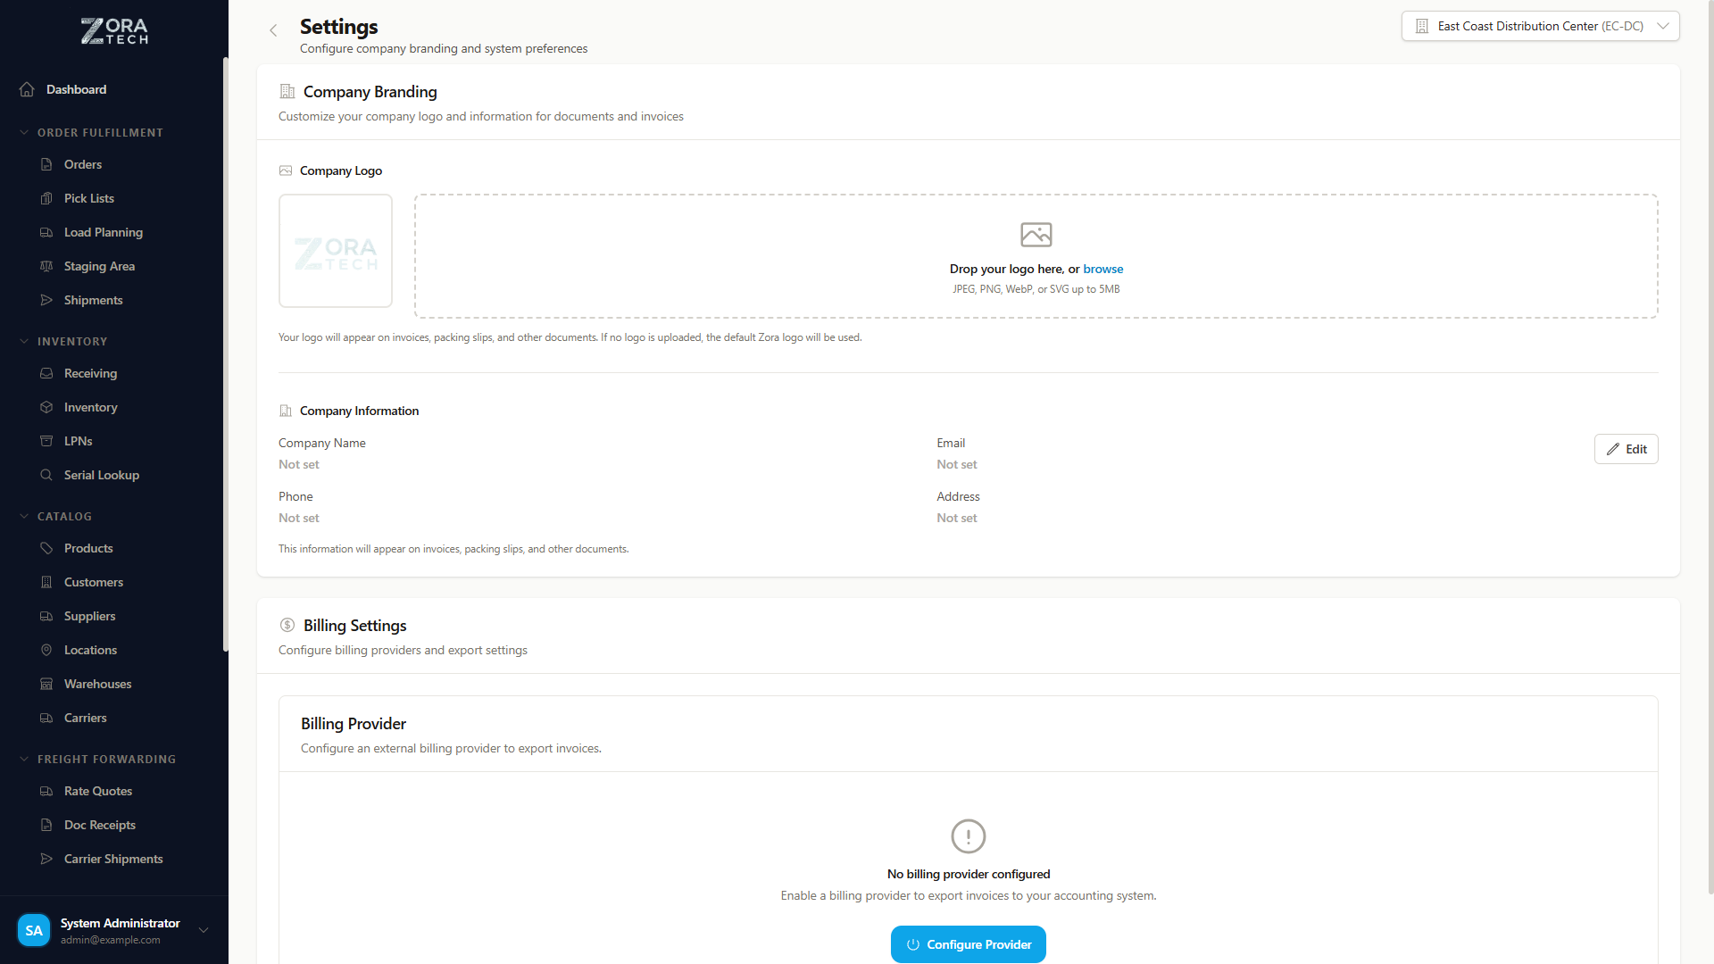Click Edit to update Company Information
The height and width of the screenshot is (964, 1714).
tap(1626, 449)
